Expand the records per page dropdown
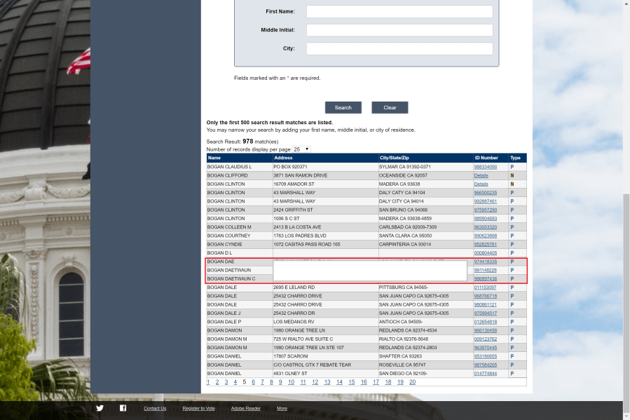 point(302,149)
